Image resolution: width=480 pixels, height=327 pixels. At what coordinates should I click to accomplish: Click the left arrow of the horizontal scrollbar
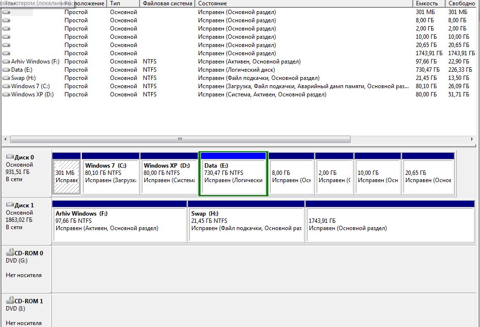pos(5,140)
